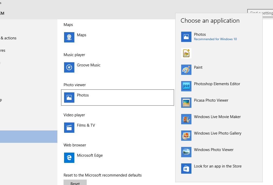Image resolution: width=273 pixels, height=185 pixels.
Task: Open the sidebar item ending in 'res'
Action: coord(3,50)
